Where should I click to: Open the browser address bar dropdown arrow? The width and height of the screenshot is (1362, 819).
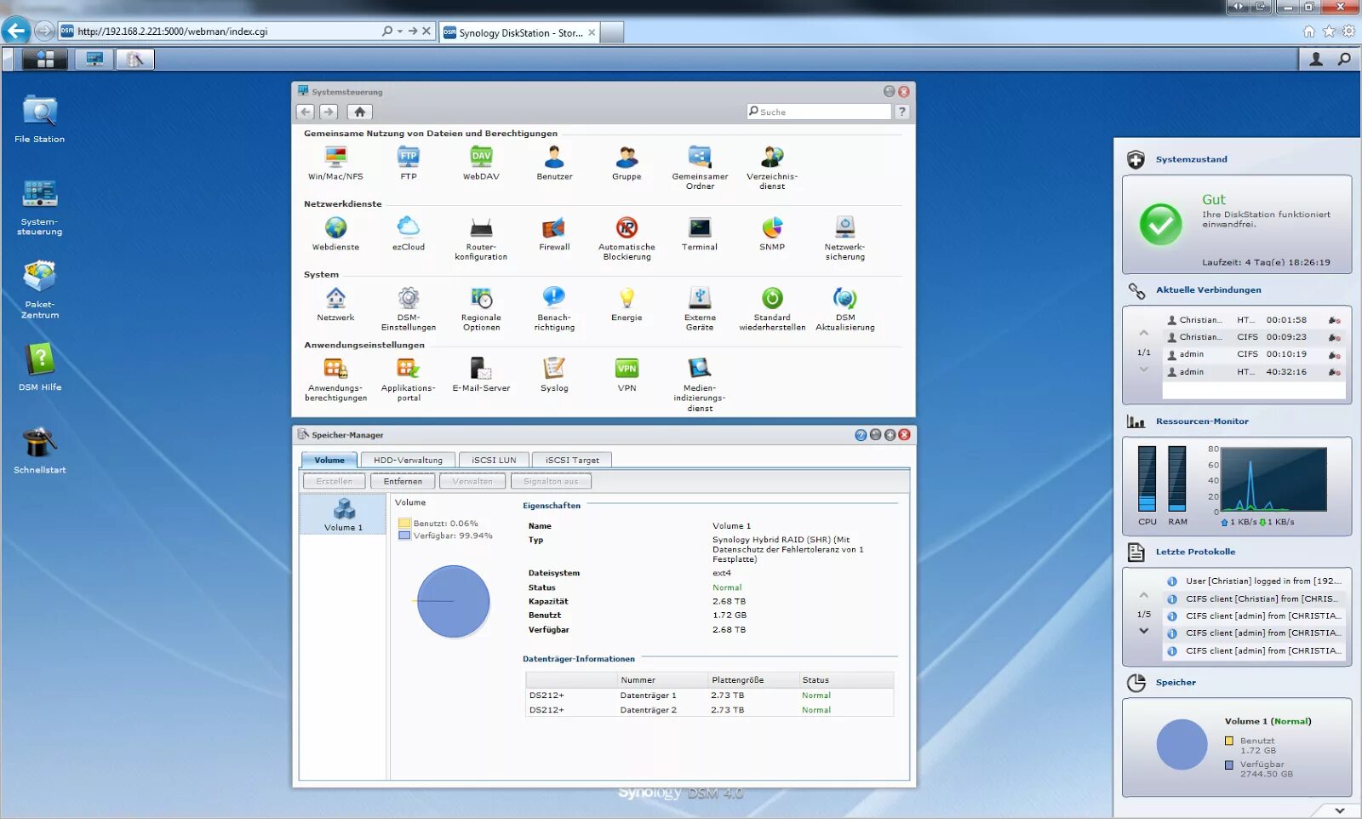pos(400,31)
